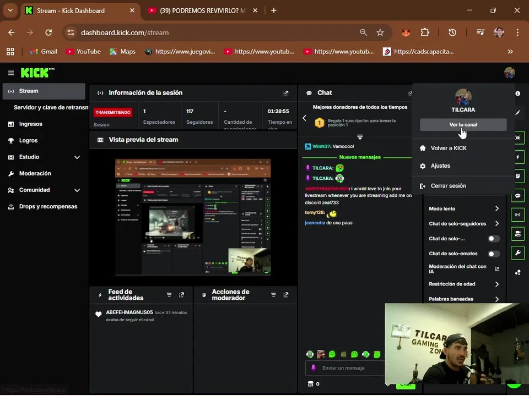The height and width of the screenshot is (396, 529).
Task: Open the Ingresos sidebar item
Action: click(x=44, y=124)
